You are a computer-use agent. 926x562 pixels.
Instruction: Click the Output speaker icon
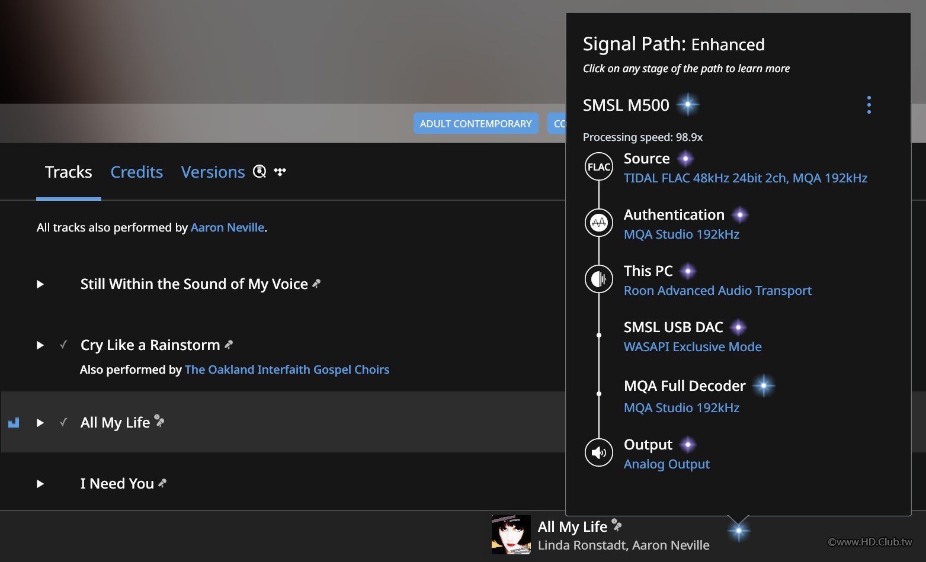point(598,453)
